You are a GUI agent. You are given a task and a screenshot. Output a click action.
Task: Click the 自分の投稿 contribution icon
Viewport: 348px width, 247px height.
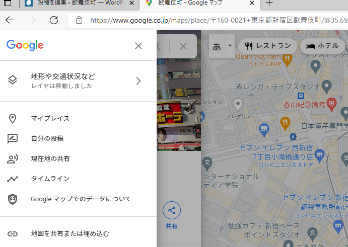tap(13, 139)
